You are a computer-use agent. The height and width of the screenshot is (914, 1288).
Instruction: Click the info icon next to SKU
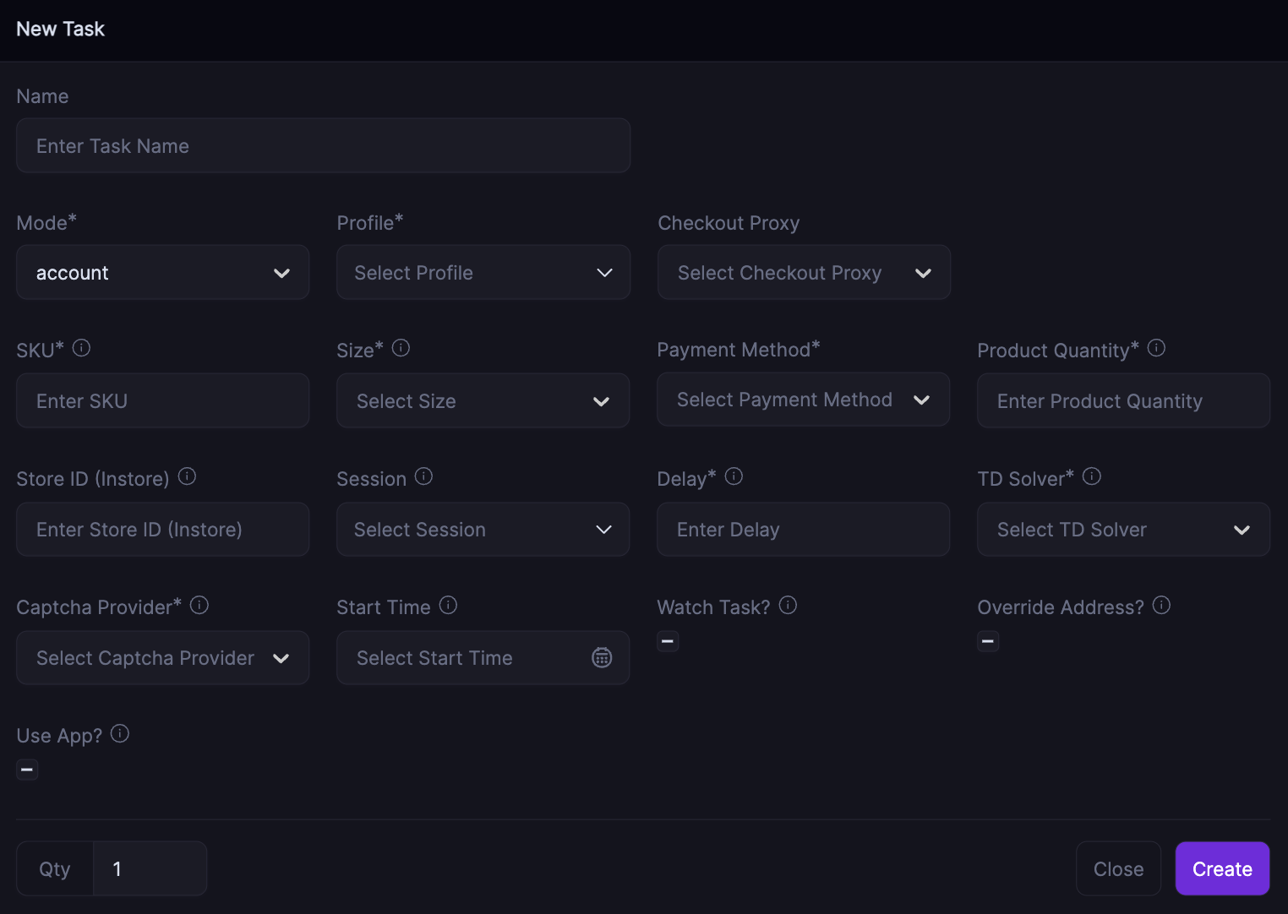pyautogui.click(x=81, y=348)
